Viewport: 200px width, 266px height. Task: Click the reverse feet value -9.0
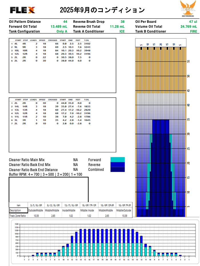[79, 103]
